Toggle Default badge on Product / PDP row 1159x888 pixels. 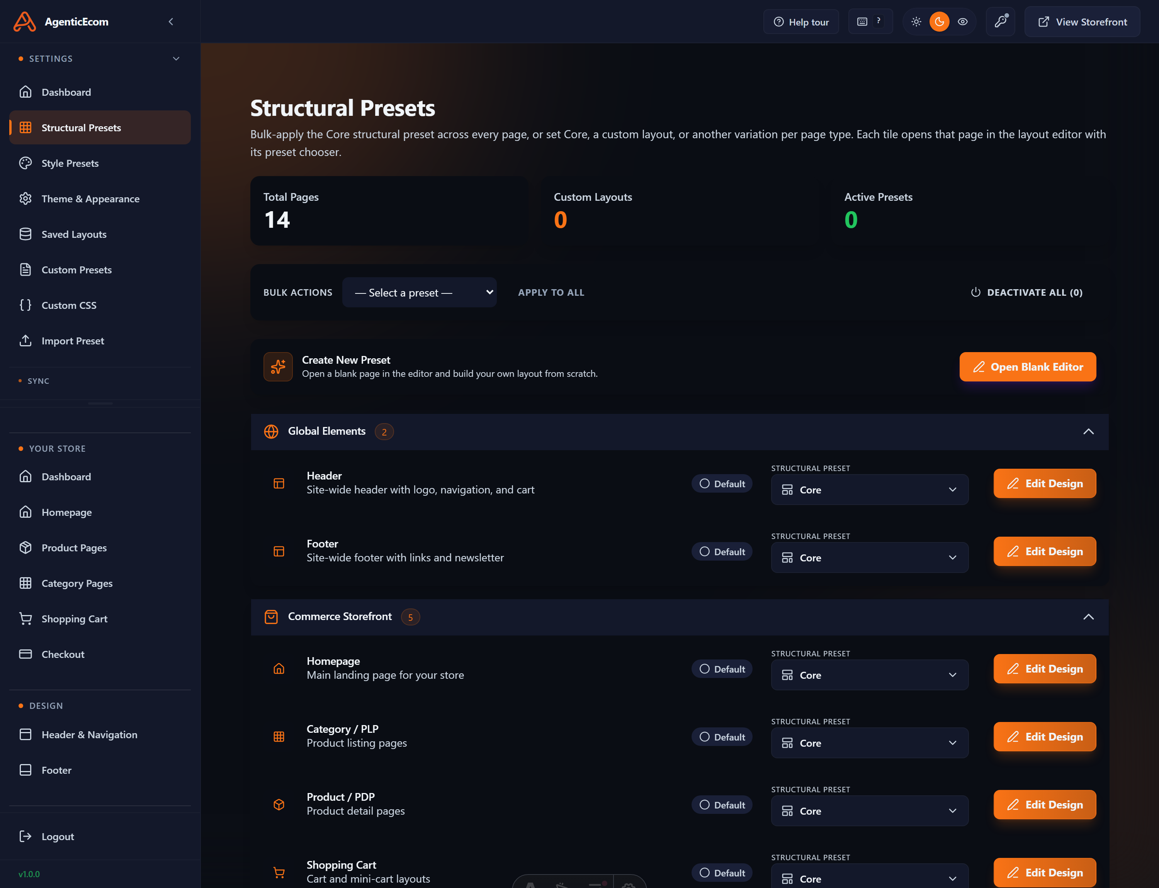(722, 805)
